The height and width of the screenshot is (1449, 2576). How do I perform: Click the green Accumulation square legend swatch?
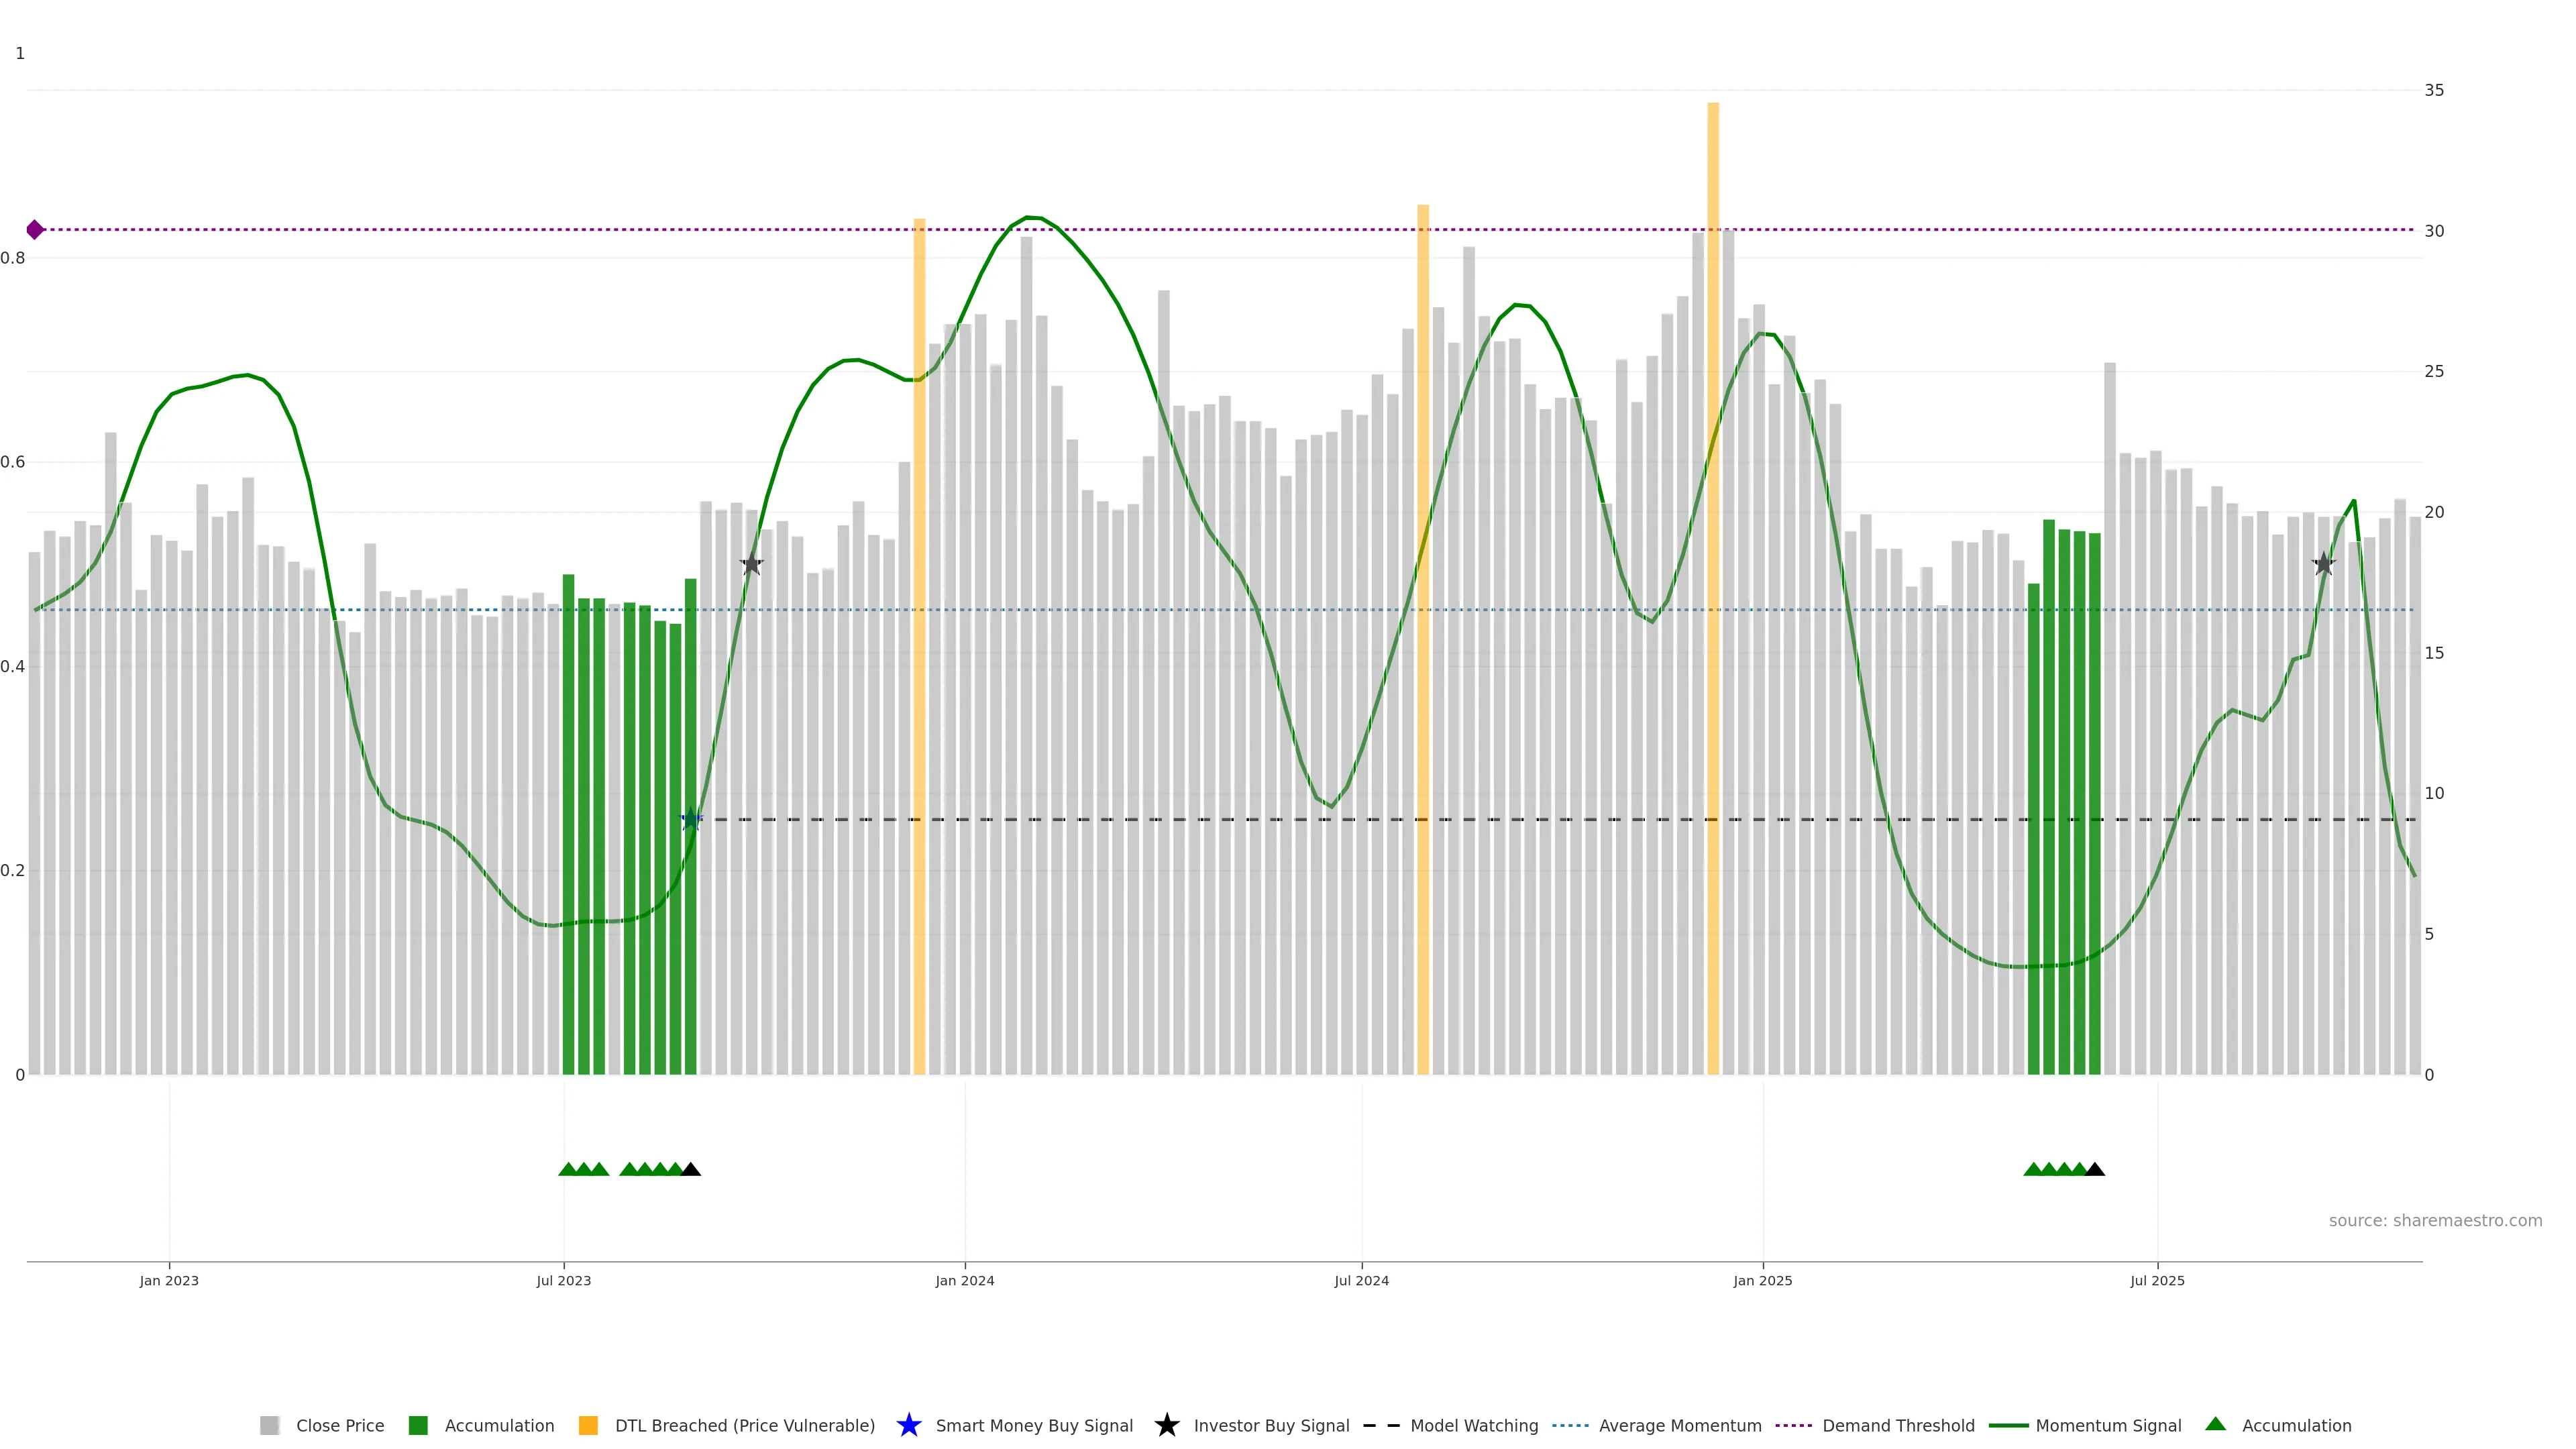[x=418, y=1426]
